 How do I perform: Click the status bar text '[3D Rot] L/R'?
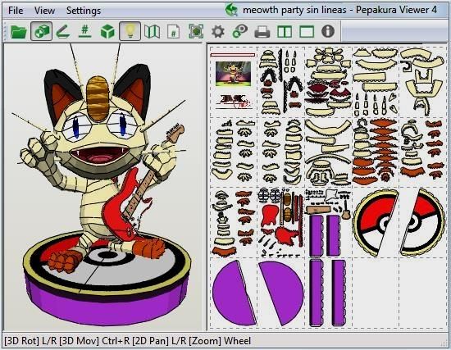click(x=30, y=341)
